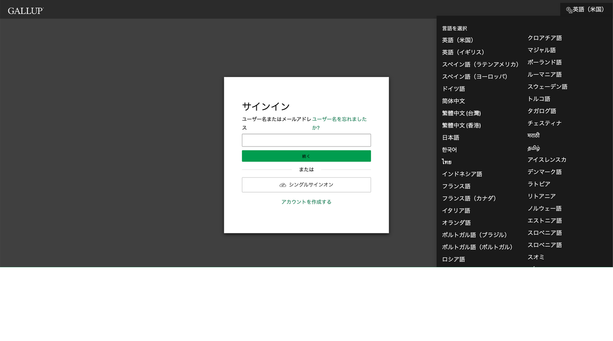Image resolution: width=613 pixels, height=341 pixels.
Task: Select フランス語 language option
Action: [x=456, y=186]
